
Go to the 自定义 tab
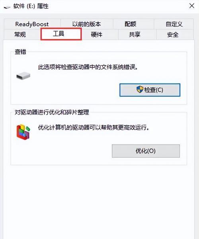[174, 24]
